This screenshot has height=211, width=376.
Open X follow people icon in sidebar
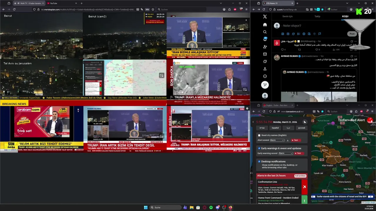tap(265, 47)
